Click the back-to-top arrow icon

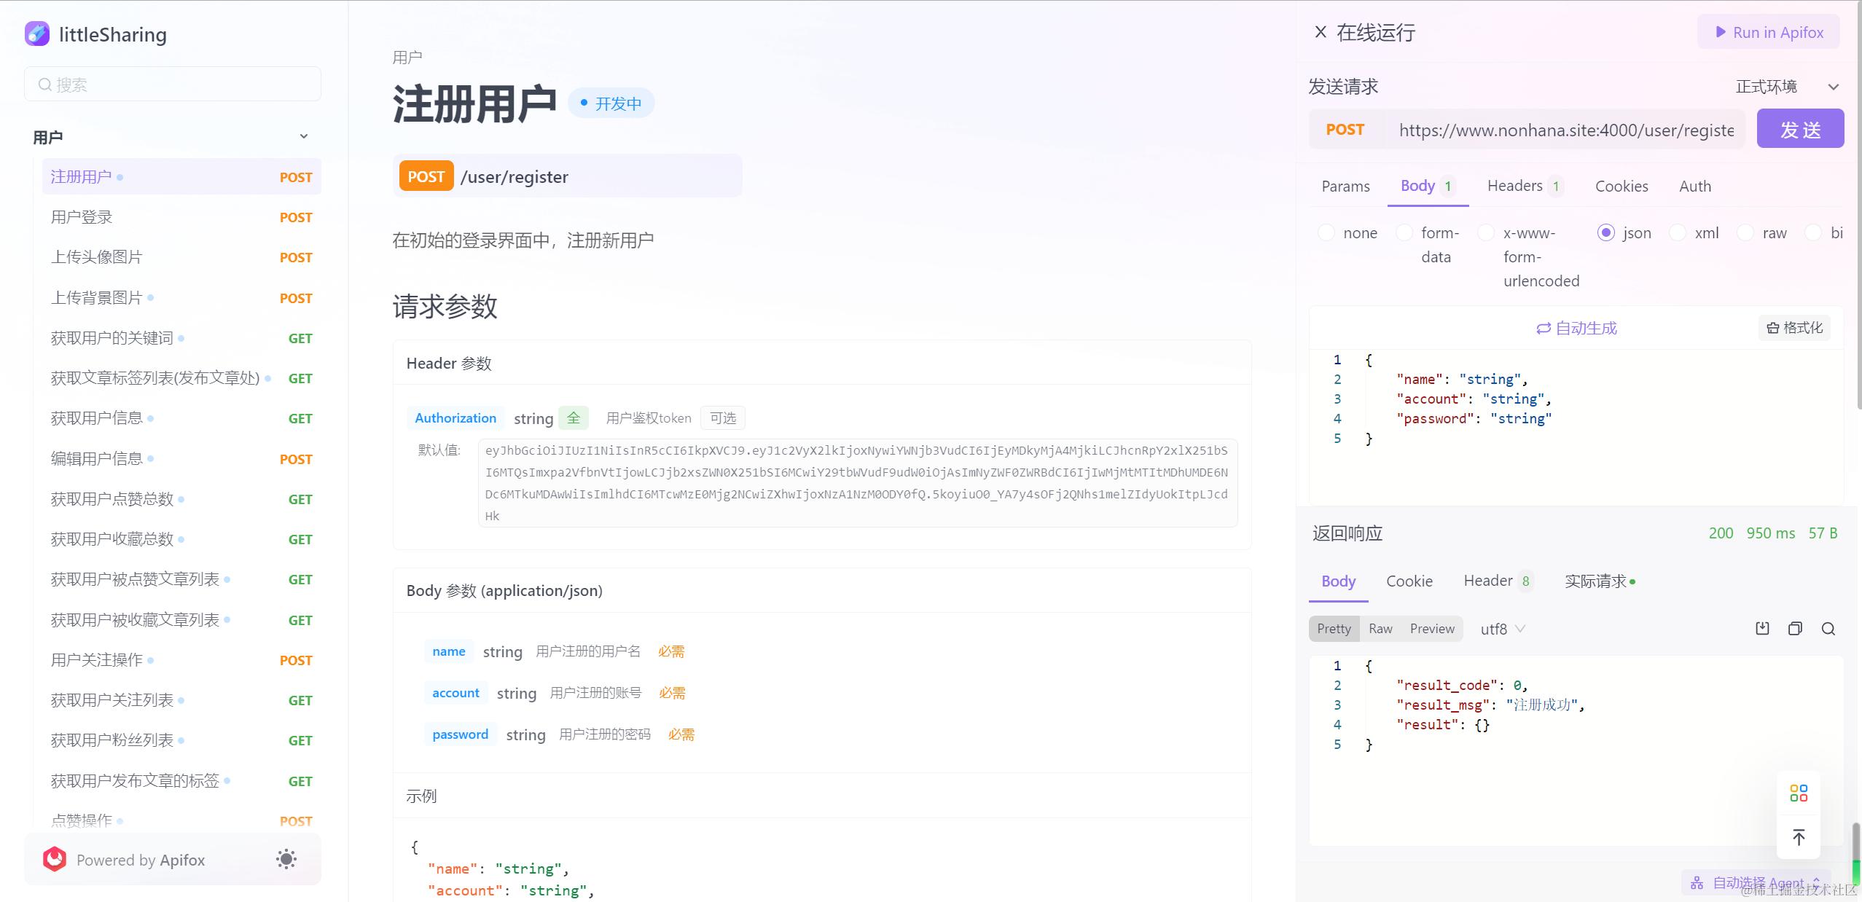point(1798,838)
